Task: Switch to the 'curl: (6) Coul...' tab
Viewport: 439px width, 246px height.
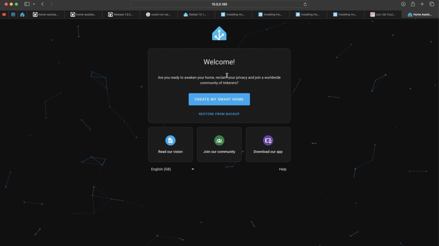Action: 383,14
